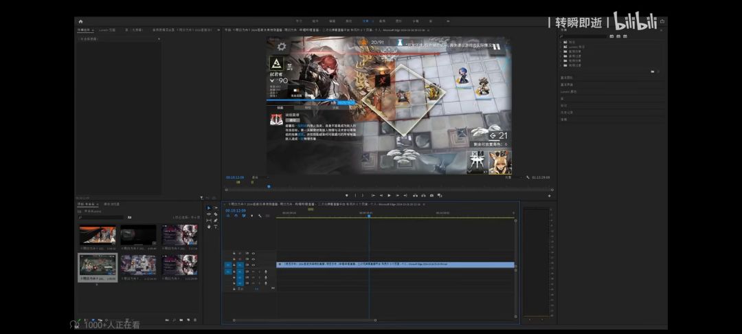Open the 音频剪辑混合器 panel tab
Screen dimensions: 742x334
coord(182,30)
